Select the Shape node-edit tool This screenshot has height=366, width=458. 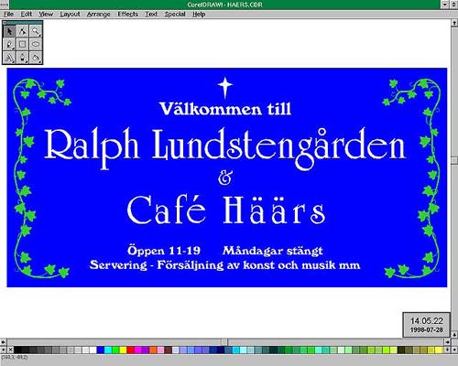(x=23, y=31)
